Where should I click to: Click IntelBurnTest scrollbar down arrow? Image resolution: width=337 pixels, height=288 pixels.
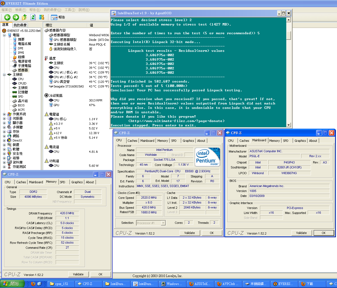(288, 125)
